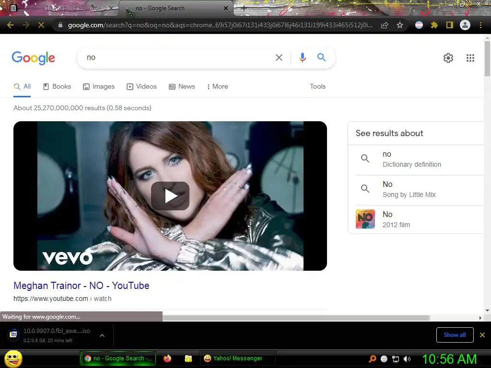
Task: Switch to the Windows 10 build 9907 tab
Action: point(61,8)
